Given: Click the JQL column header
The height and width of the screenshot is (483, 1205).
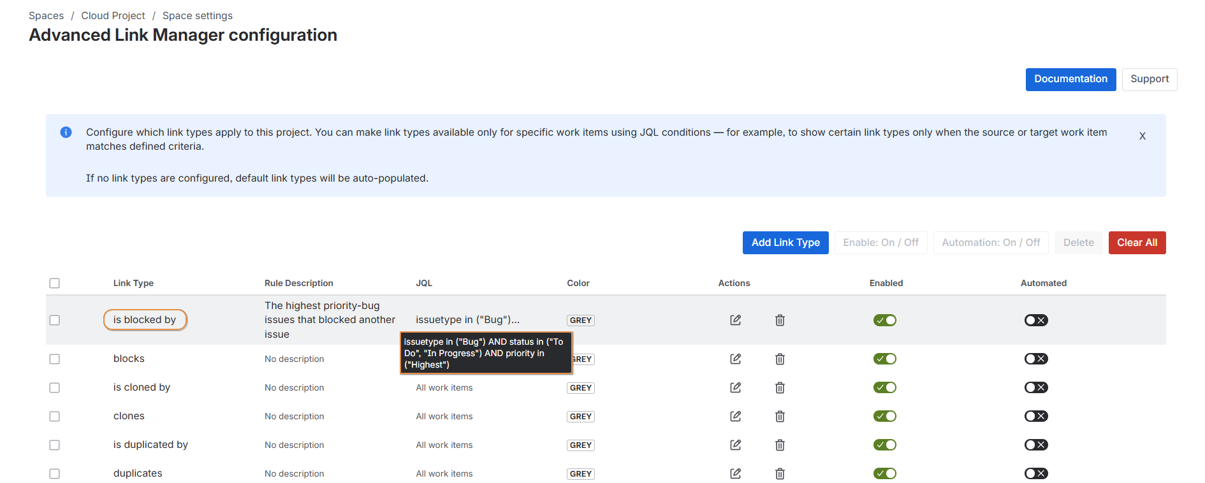Looking at the screenshot, I should 424,283.
